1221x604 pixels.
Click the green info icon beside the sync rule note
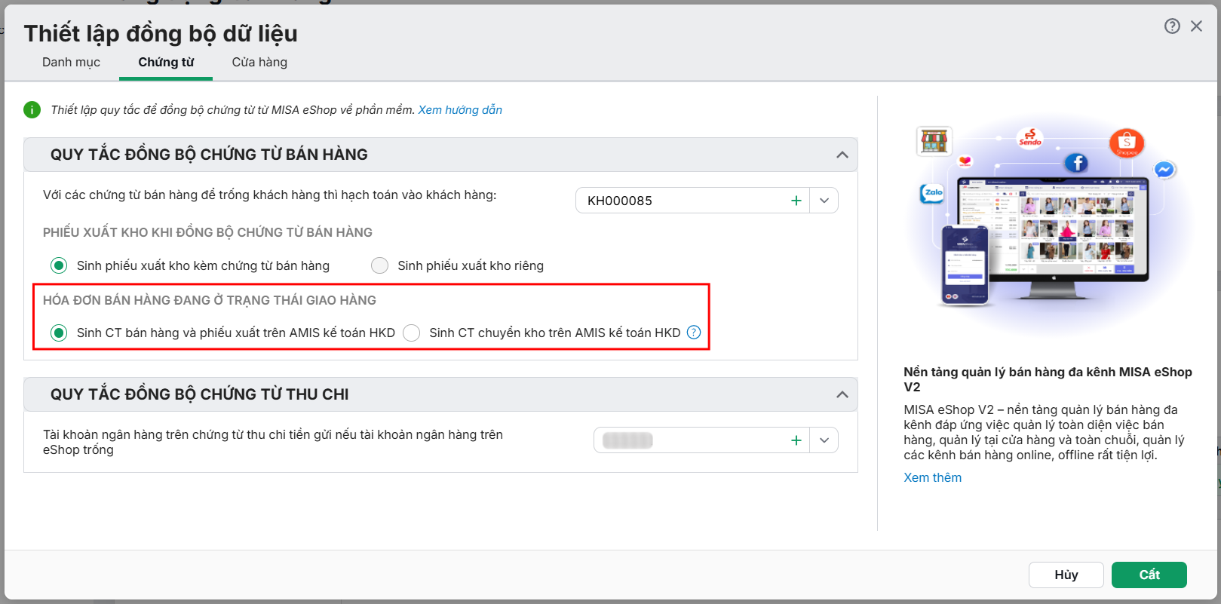click(32, 110)
